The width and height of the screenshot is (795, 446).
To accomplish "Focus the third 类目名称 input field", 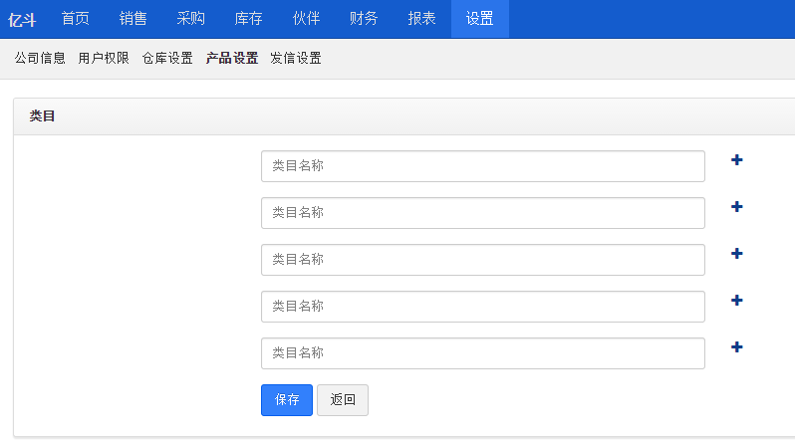I will (483, 260).
